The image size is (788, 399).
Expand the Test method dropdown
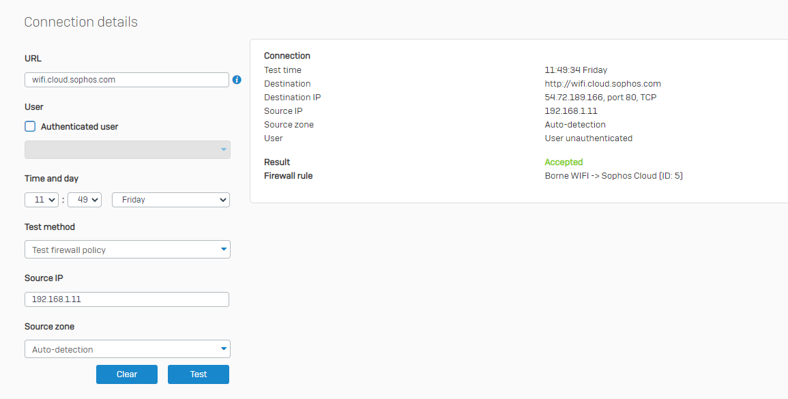coord(128,250)
